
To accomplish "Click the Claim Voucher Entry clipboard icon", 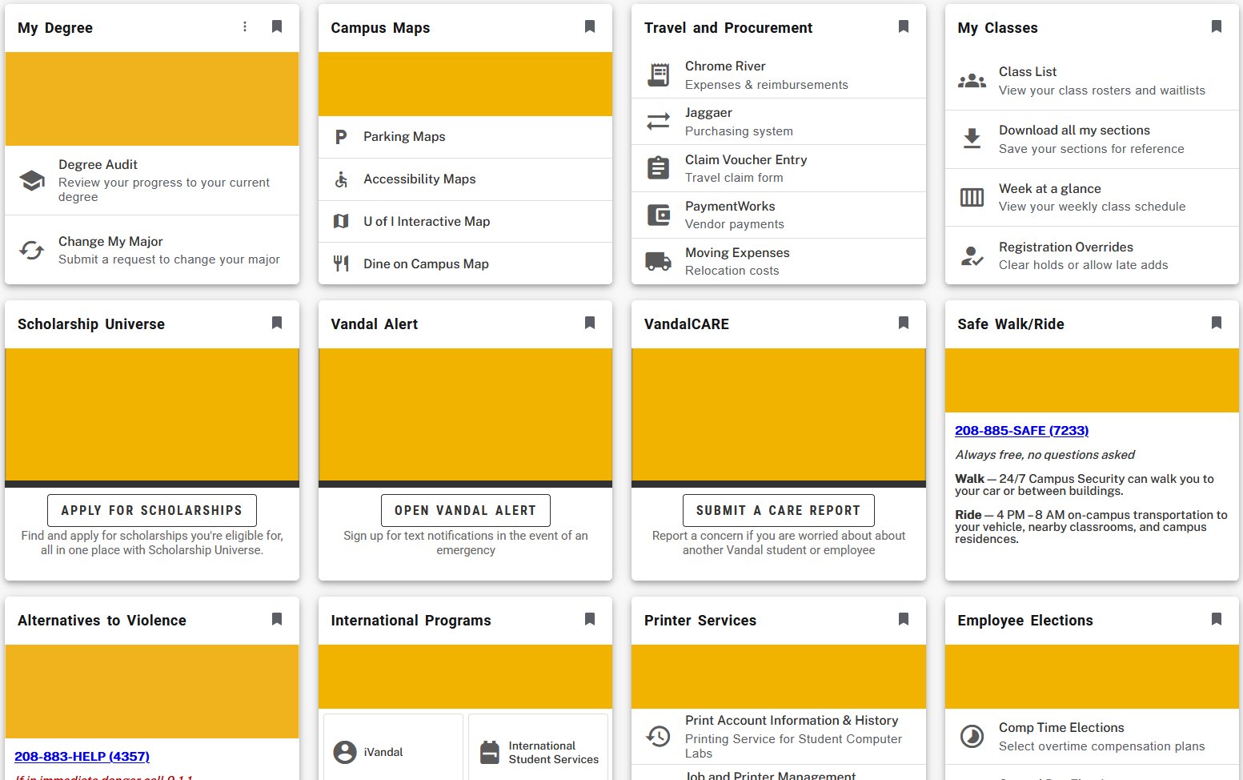I will 658,168.
